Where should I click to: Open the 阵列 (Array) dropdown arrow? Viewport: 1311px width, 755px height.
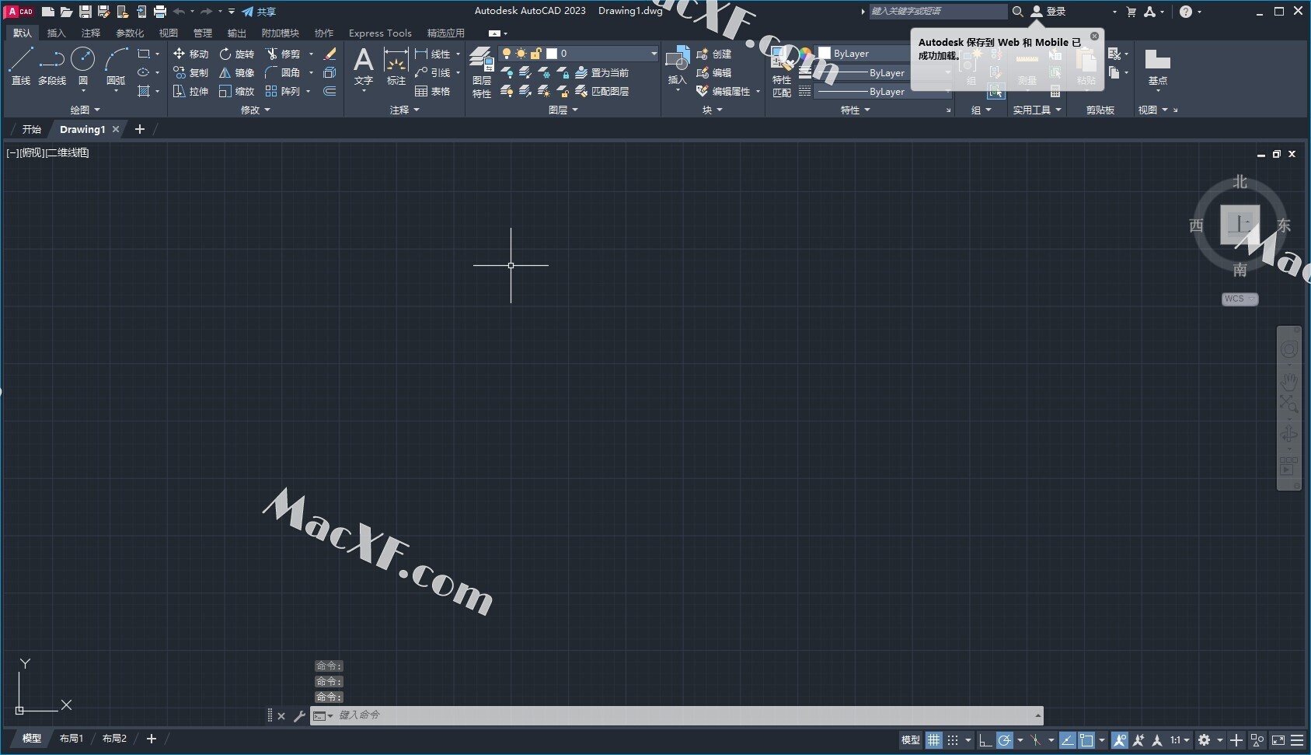[x=309, y=91]
